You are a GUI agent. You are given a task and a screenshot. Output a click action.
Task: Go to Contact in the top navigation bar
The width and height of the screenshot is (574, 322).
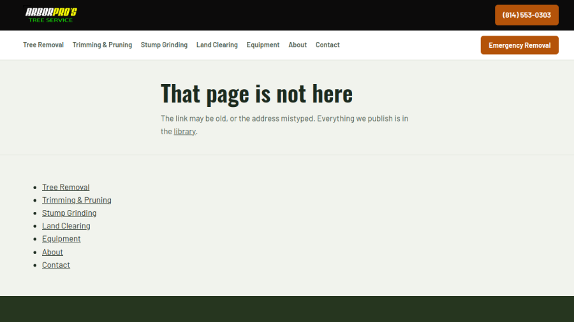point(327,45)
